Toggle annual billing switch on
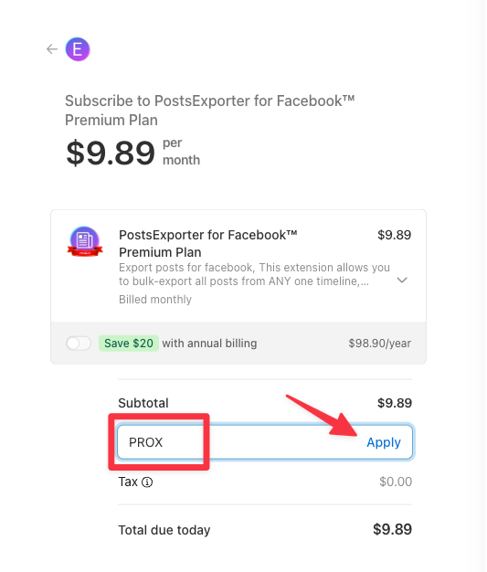This screenshot has height=572, width=487. point(79,344)
